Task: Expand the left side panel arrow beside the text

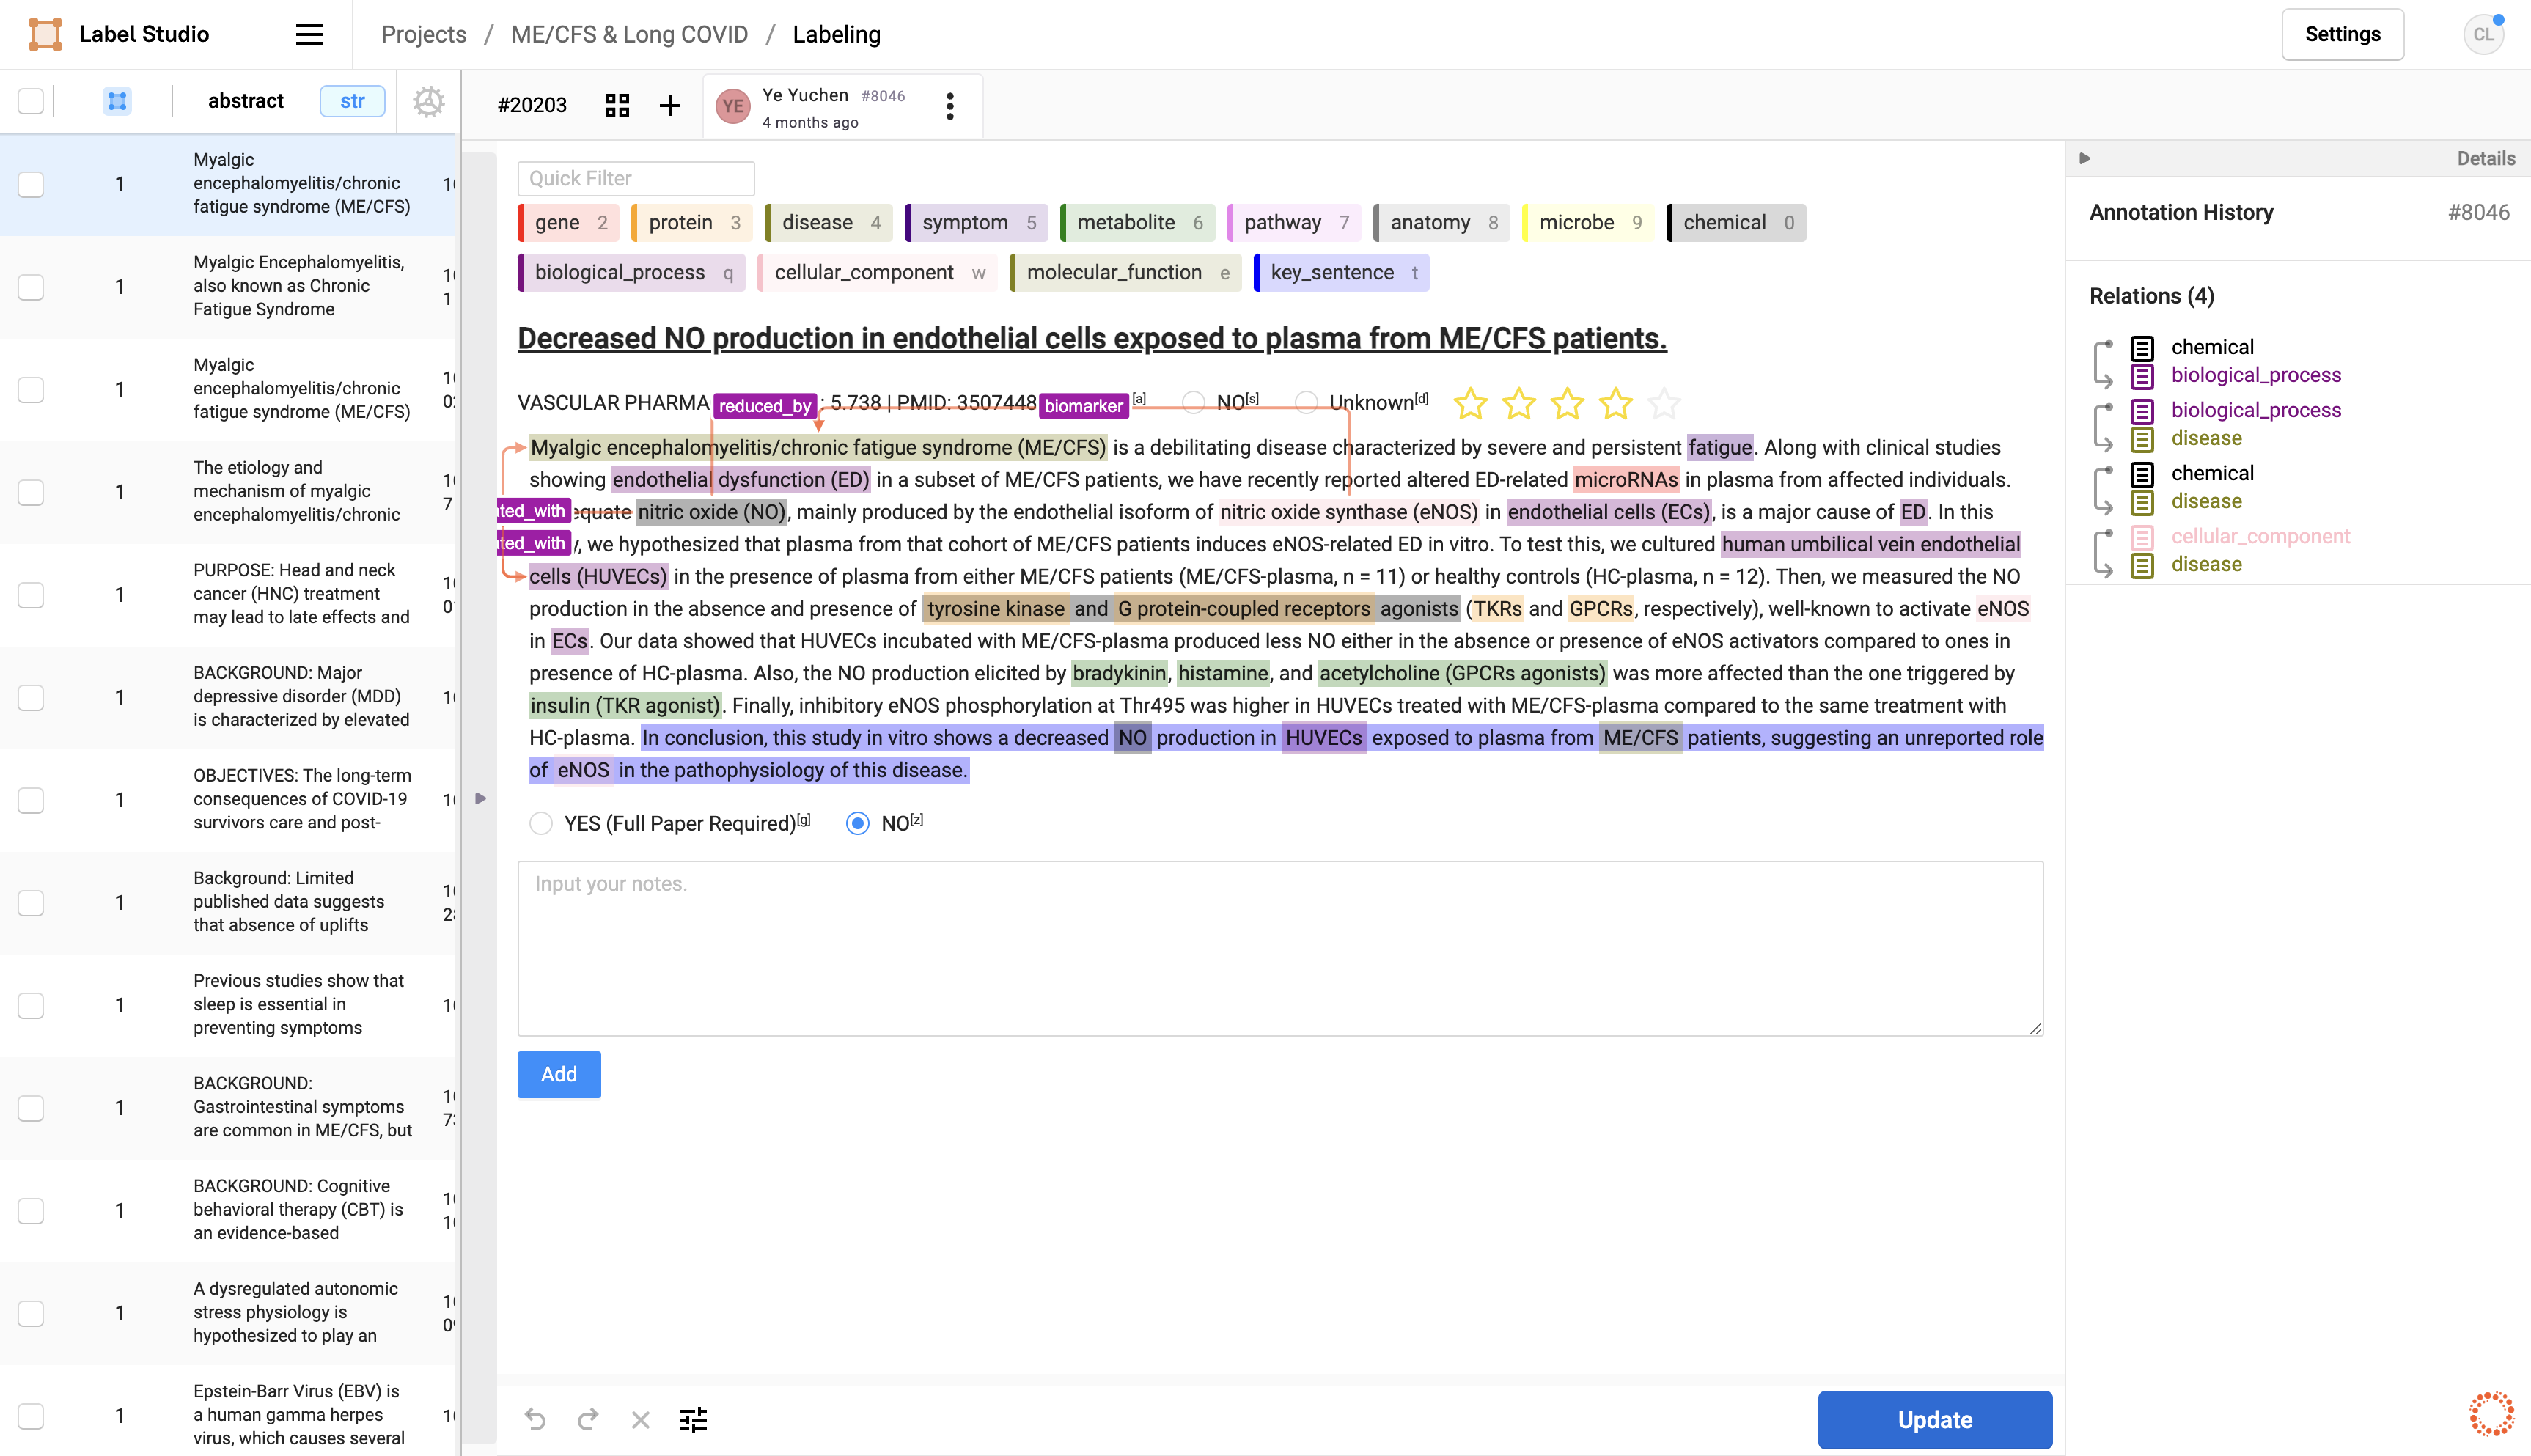Action: pos(482,797)
